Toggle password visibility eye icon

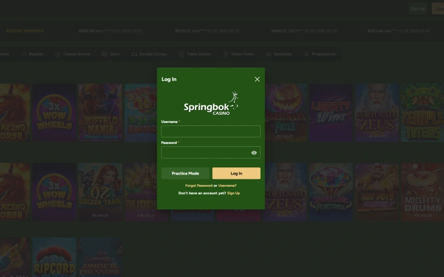[x=254, y=153]
